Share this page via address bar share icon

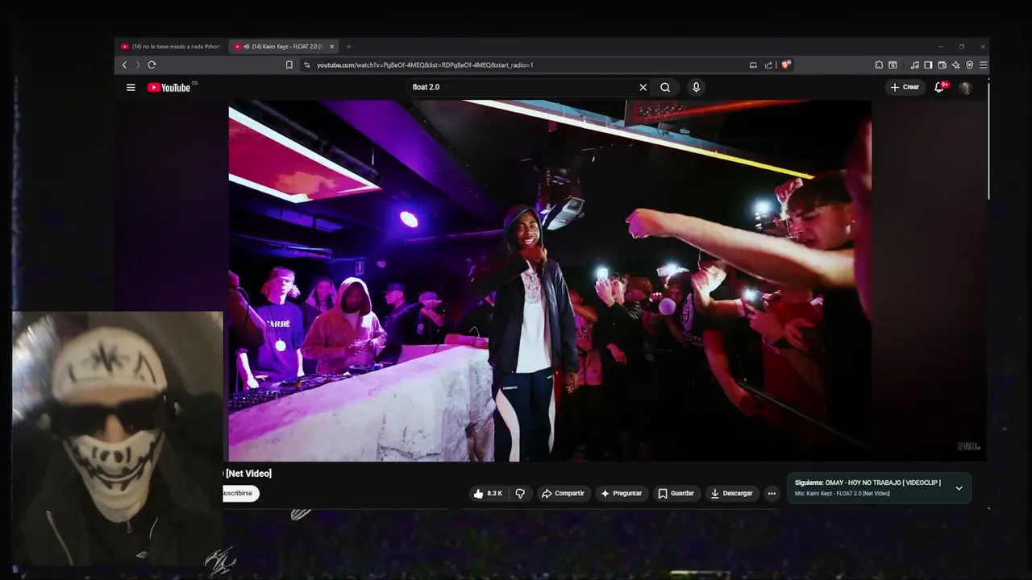tap(768, 64)
